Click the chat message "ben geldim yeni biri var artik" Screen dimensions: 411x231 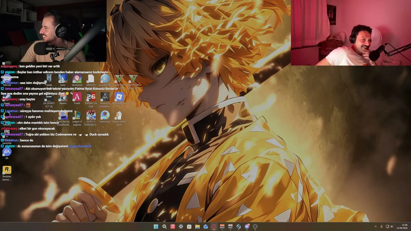tap(39, 66)
